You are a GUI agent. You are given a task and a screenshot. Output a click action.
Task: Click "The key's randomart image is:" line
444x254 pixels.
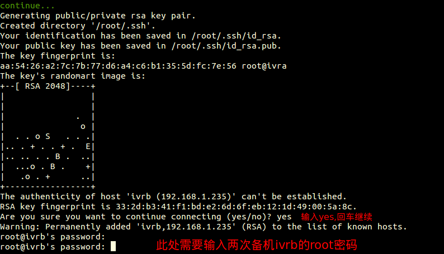click(73, 76)
